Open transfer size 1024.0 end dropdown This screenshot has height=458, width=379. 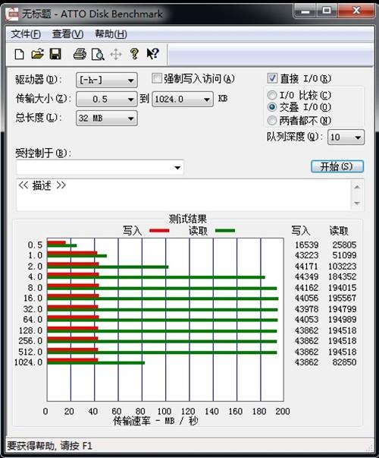[183, 99]
